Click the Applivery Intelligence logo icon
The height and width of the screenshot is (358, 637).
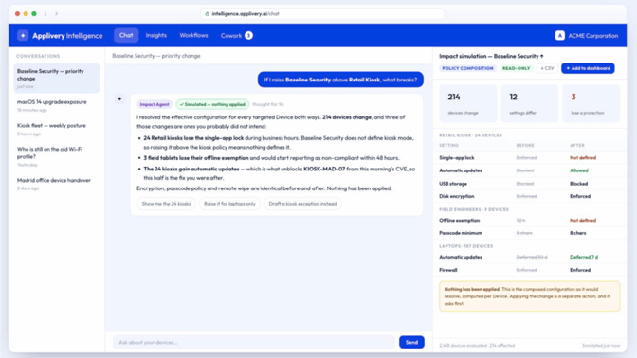click(23, 36)
